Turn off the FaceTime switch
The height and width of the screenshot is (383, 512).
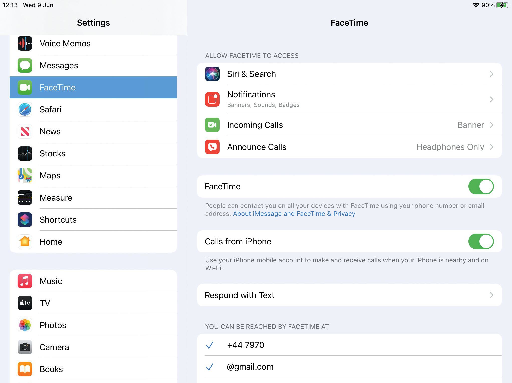click(481, 186)
